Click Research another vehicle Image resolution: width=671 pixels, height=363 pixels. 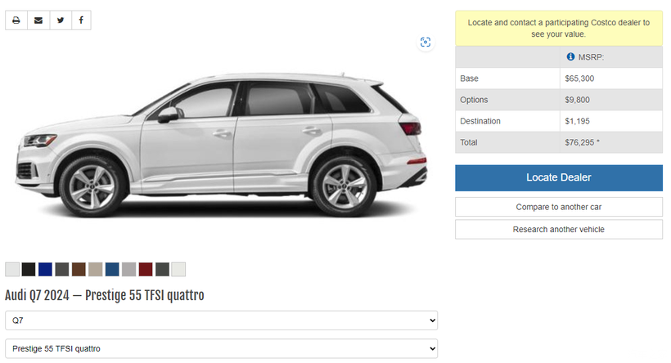point(559,230)
